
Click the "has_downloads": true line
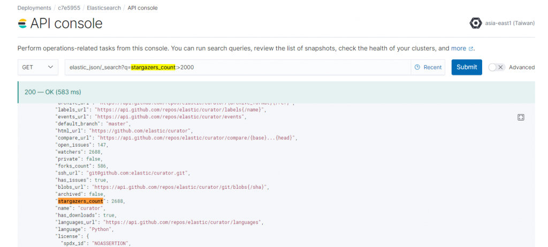point(86,216)
